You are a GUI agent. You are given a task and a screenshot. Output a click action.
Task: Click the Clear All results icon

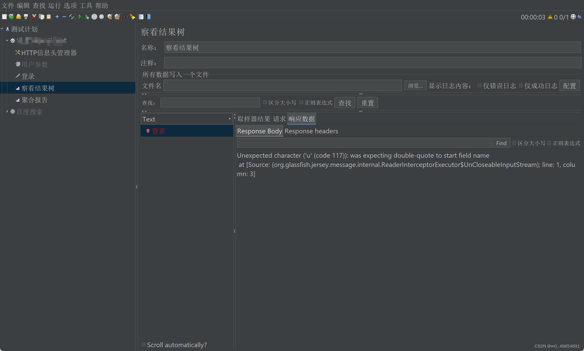(117, 17)
